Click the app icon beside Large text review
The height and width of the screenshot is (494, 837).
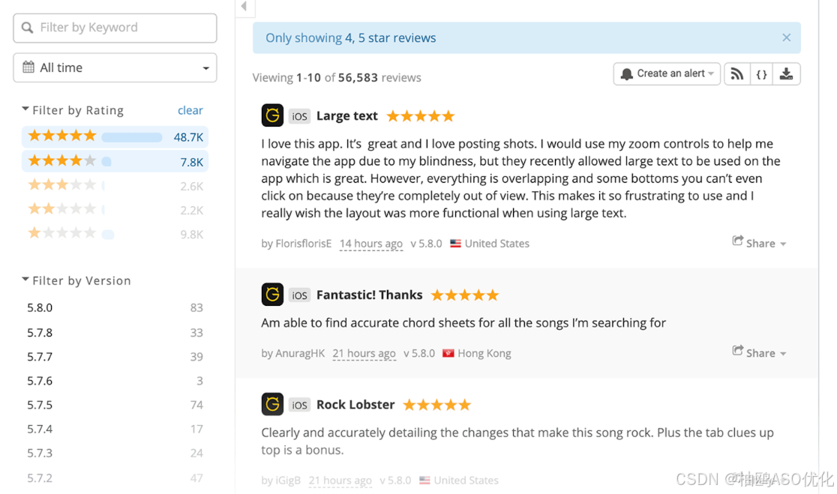(x=272, y=115)
